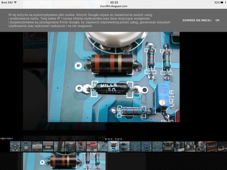Tap the diycoffin.blogspot.com address bar

tap(113, 6)
